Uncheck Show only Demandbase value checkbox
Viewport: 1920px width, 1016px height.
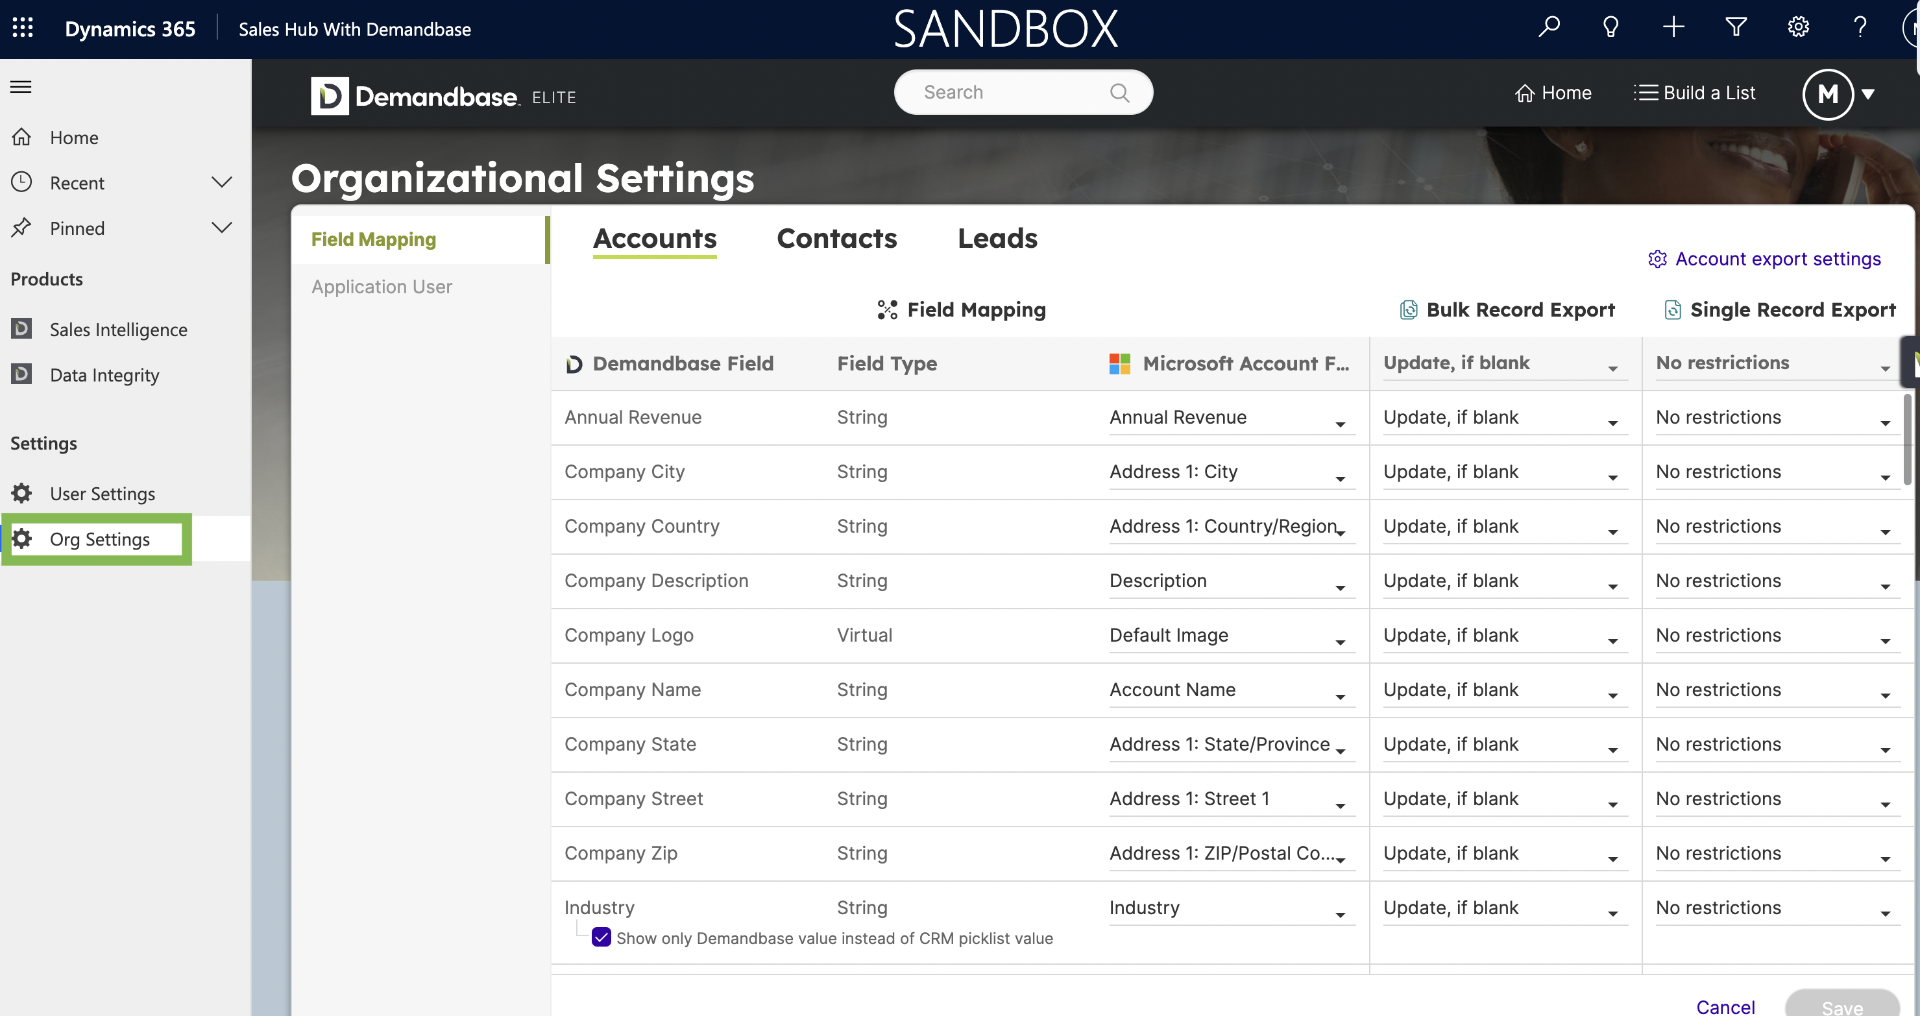pyautogui.click(x=601, y=937)
